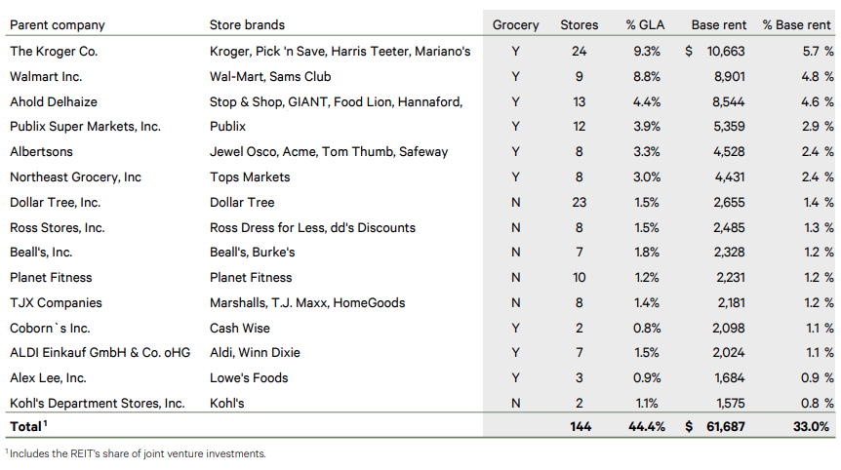Screen dimensions: 841x470
Task: Click the Grocery column header
Action: [x=515, y=25]
